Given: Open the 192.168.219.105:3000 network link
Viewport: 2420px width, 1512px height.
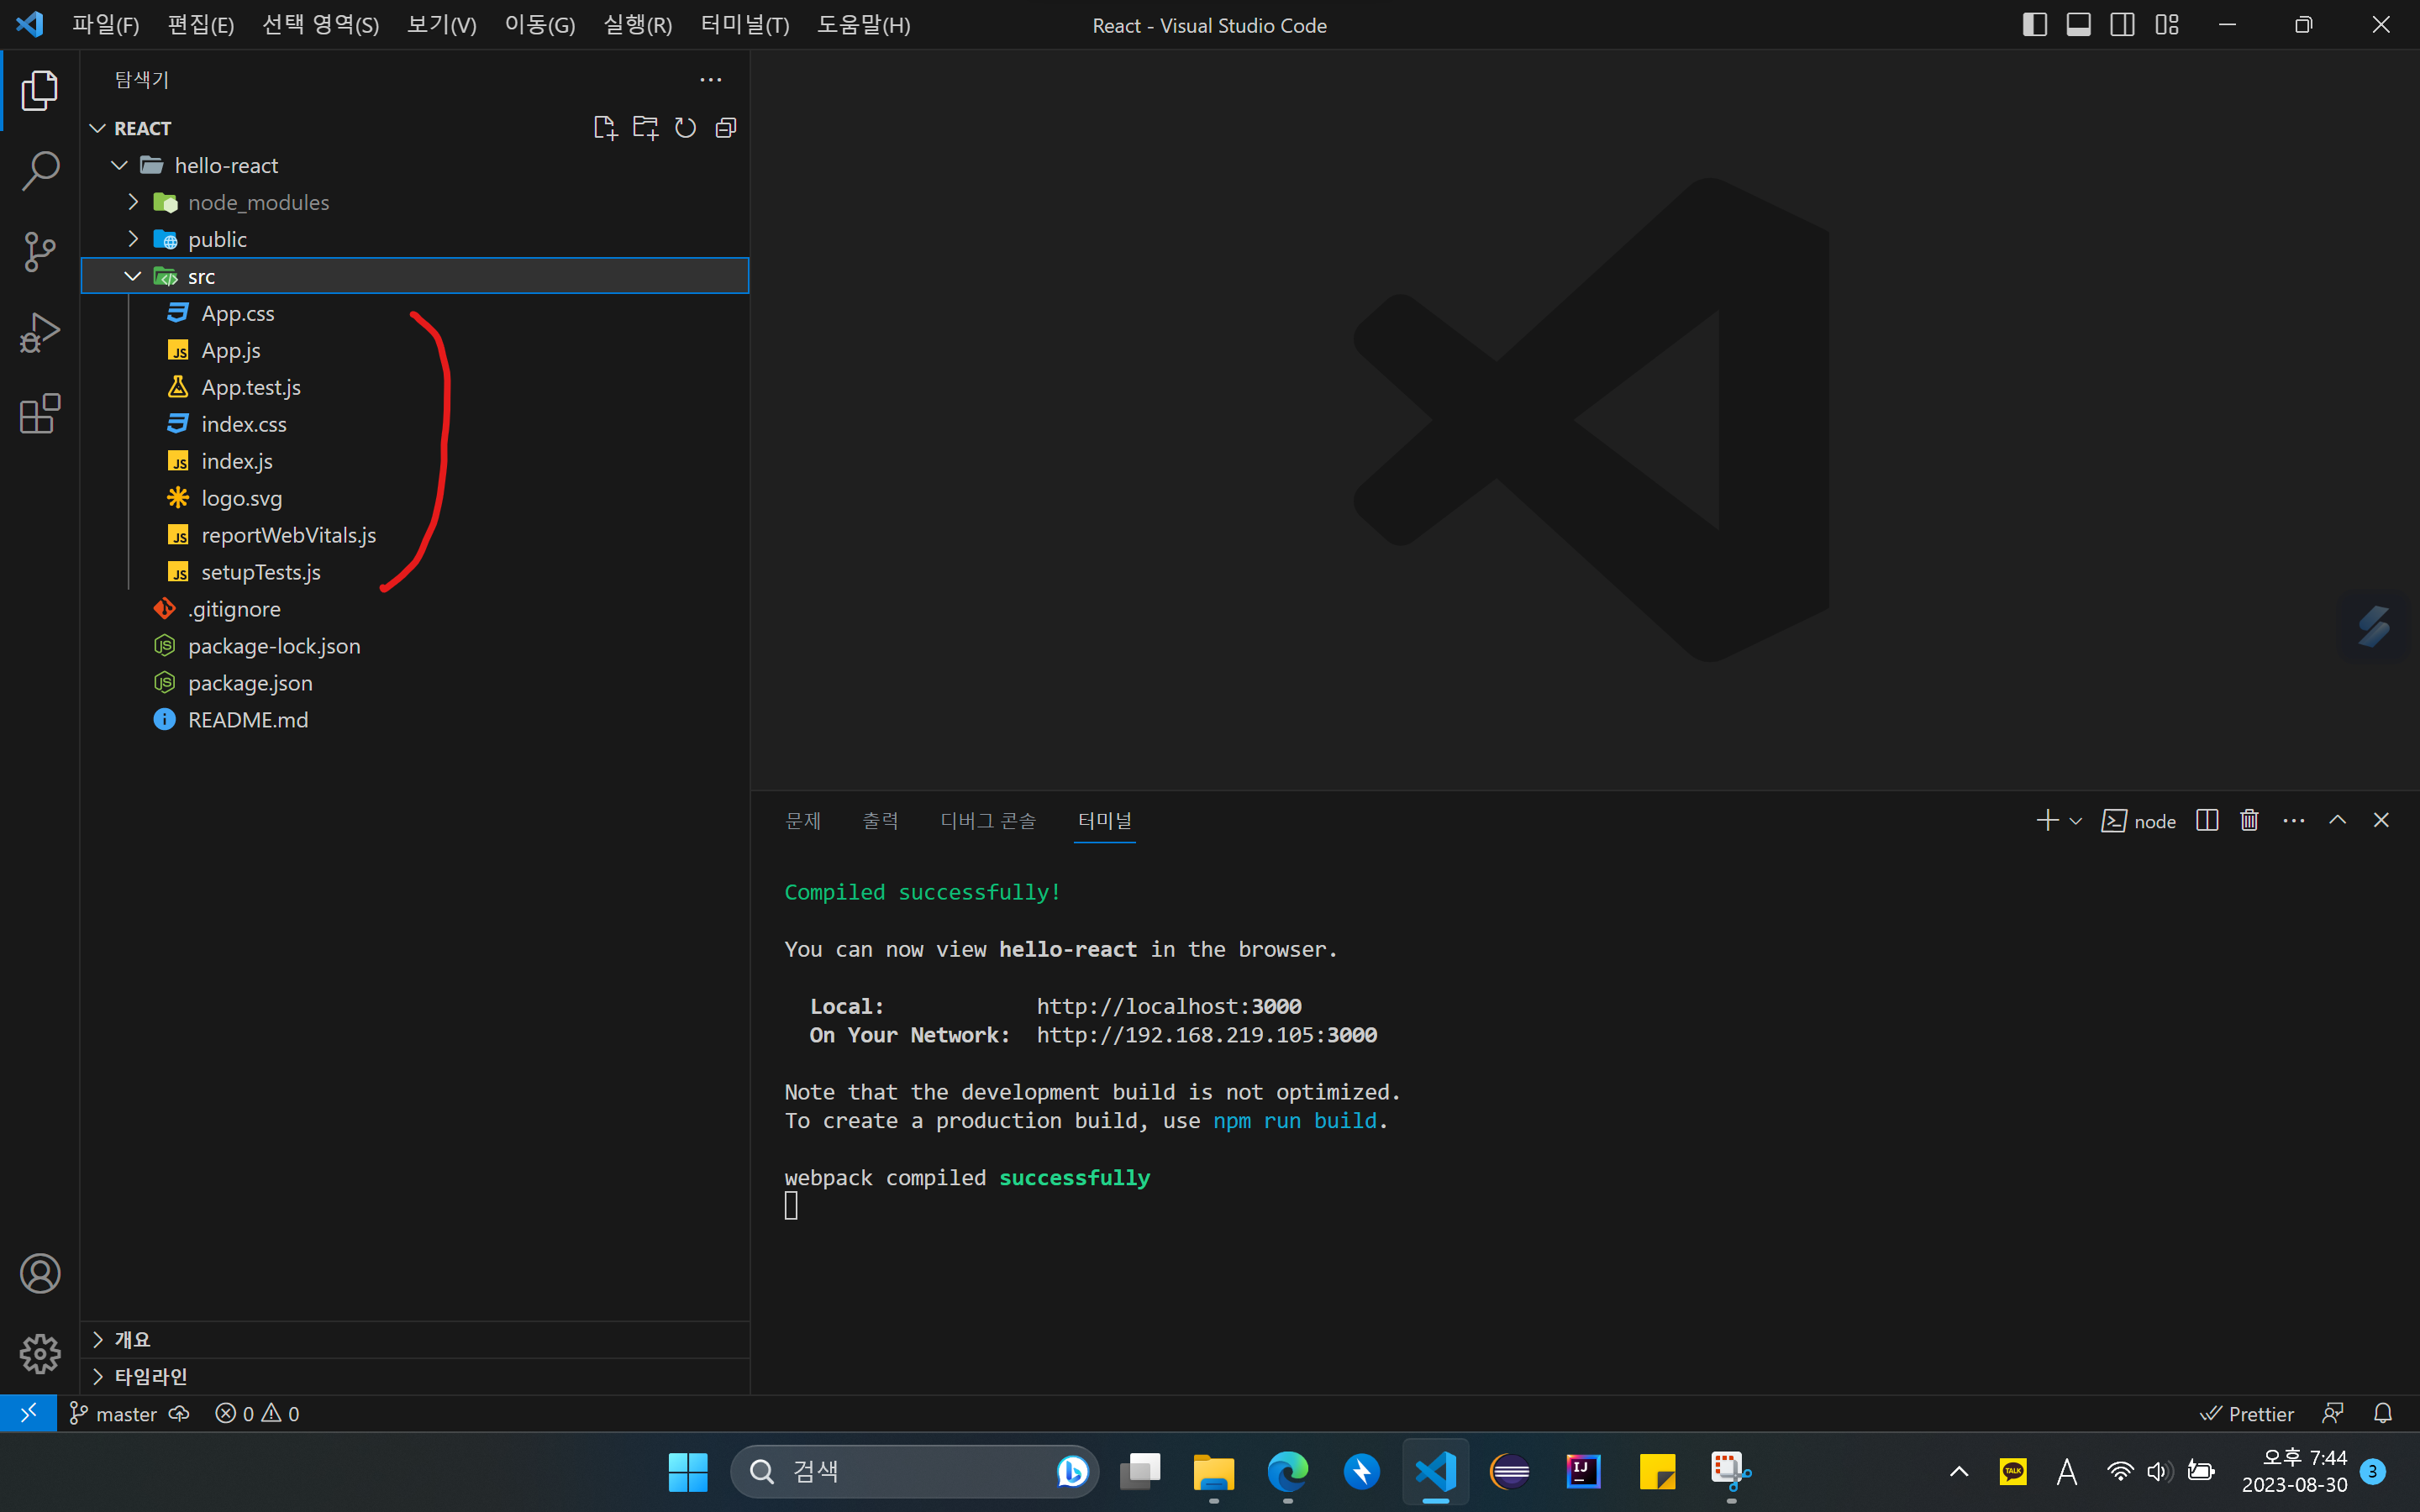Looking at the screenshot, I should (1207, 1035).
